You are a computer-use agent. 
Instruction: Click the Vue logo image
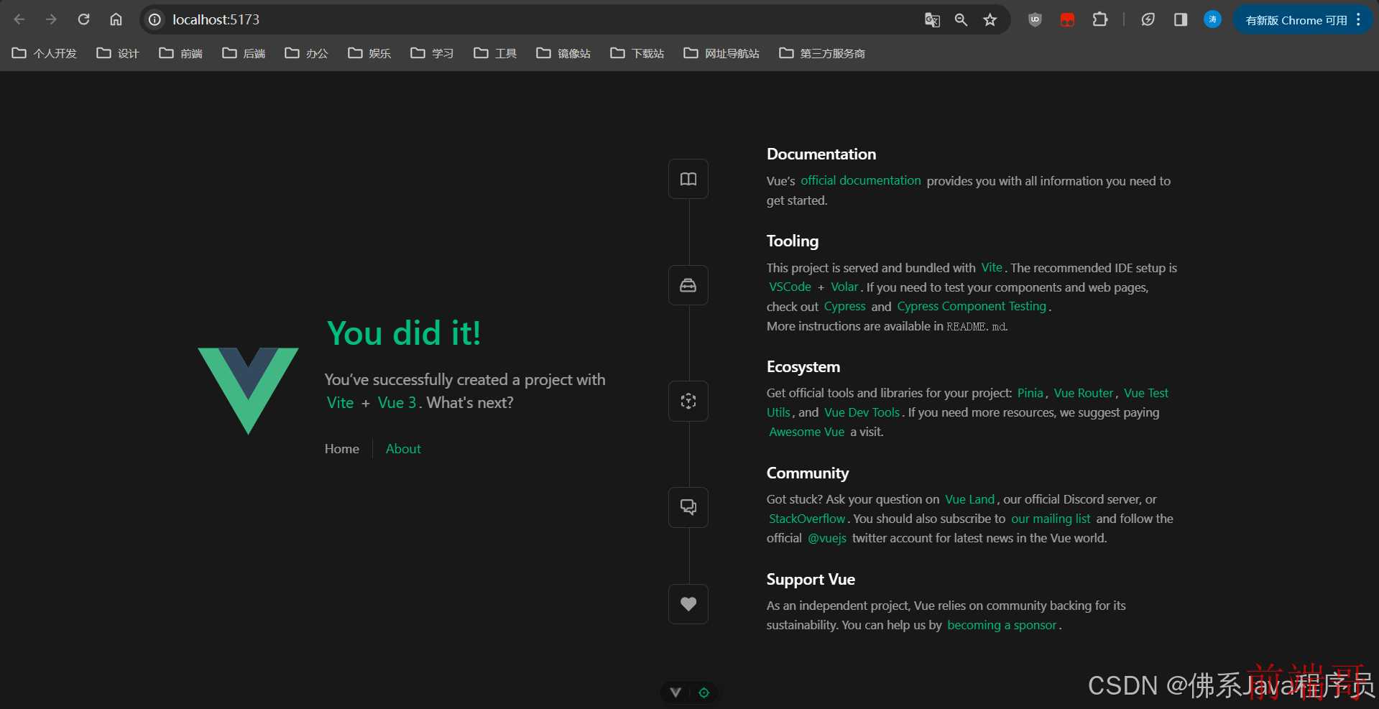point(248,391)
